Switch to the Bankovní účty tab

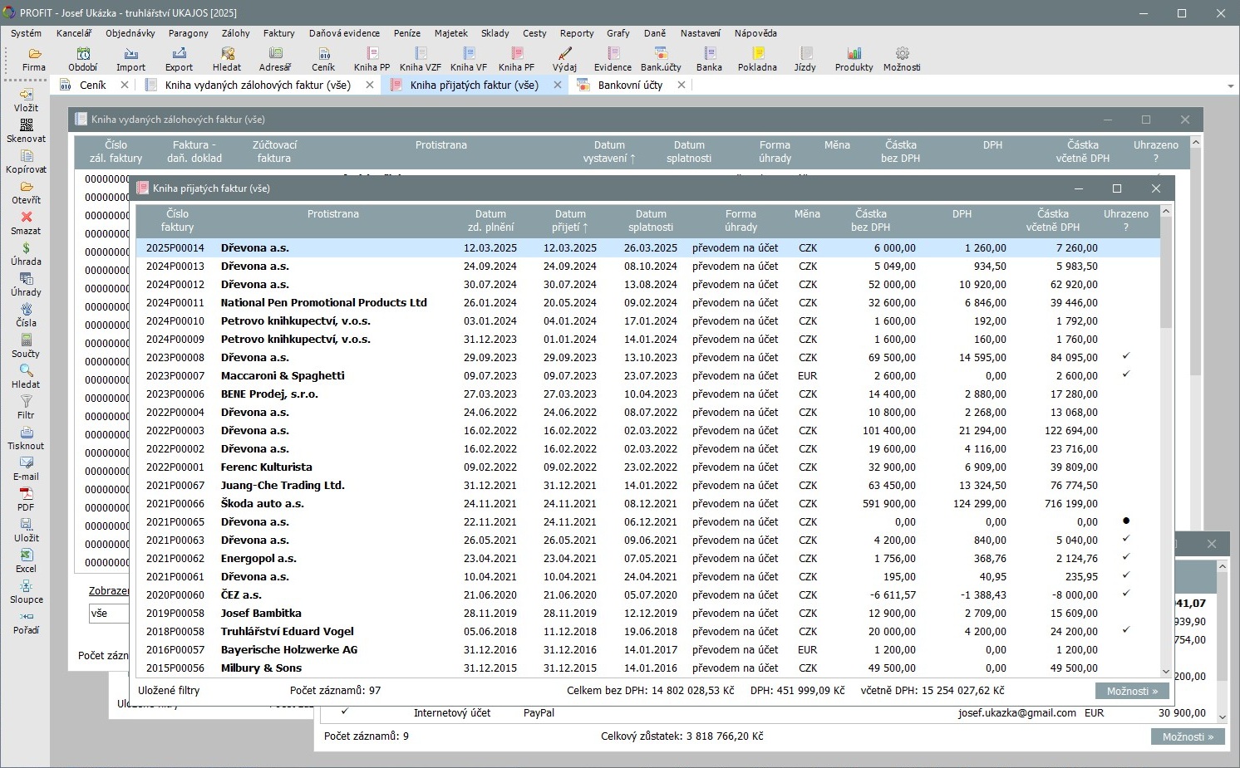pos(630,85)
